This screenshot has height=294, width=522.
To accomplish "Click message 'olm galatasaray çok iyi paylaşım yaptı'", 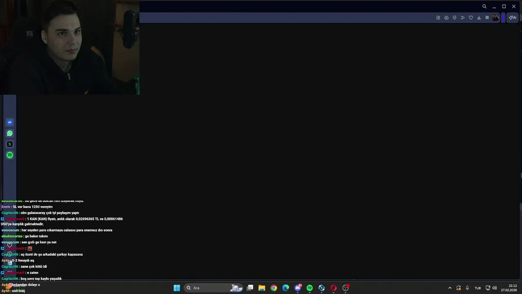I will [x=50, y=213].
